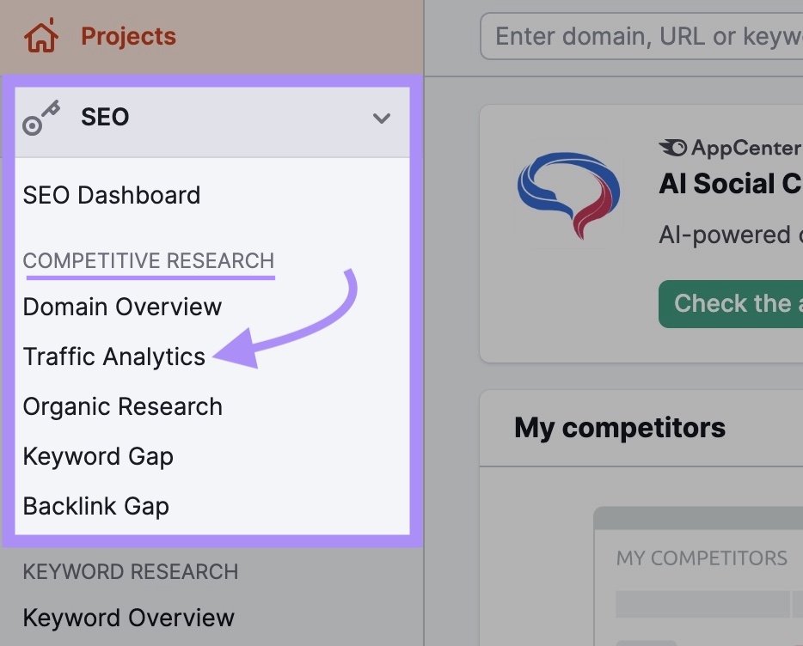This screenshot has width=803, height=646.
Task: Expand the KEYWORD RESEARCH section
Action: [x=131, y=571]
